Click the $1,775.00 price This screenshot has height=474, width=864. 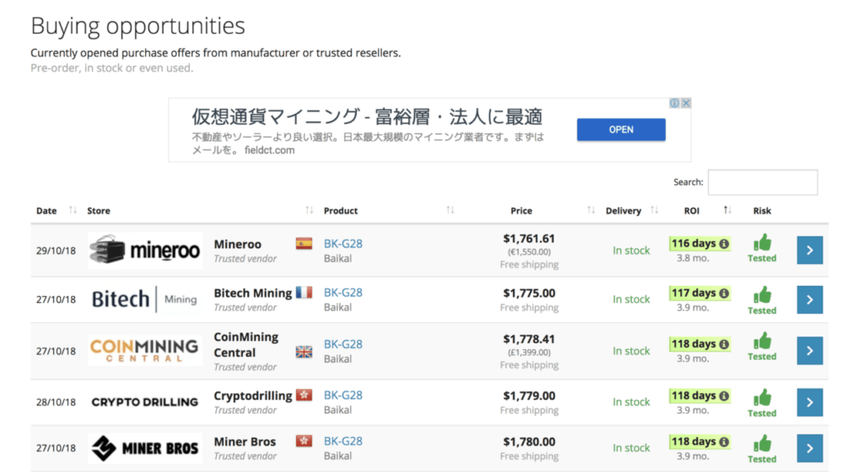[529, 293]
